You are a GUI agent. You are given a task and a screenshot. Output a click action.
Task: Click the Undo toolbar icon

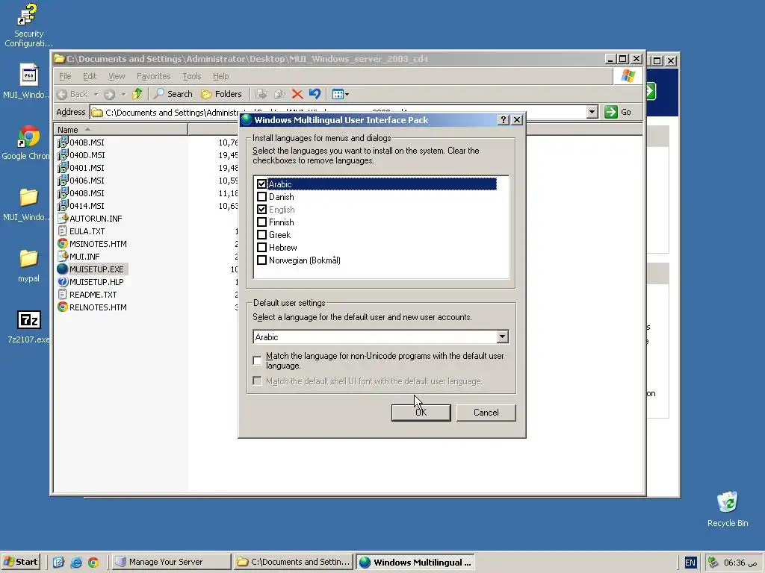[315, 94]
